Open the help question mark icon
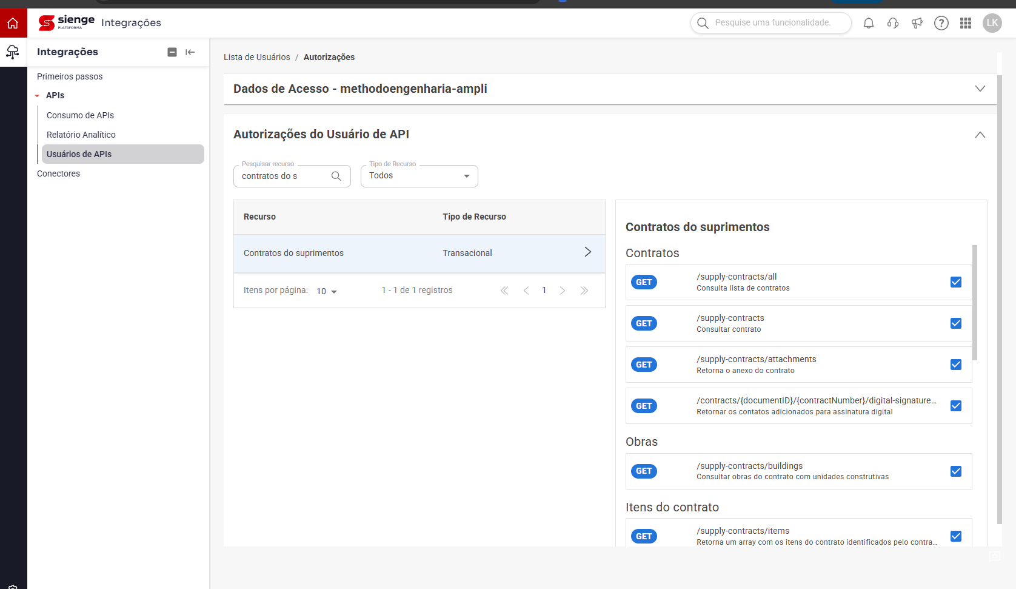The image size is (1016, 589). 941,23
